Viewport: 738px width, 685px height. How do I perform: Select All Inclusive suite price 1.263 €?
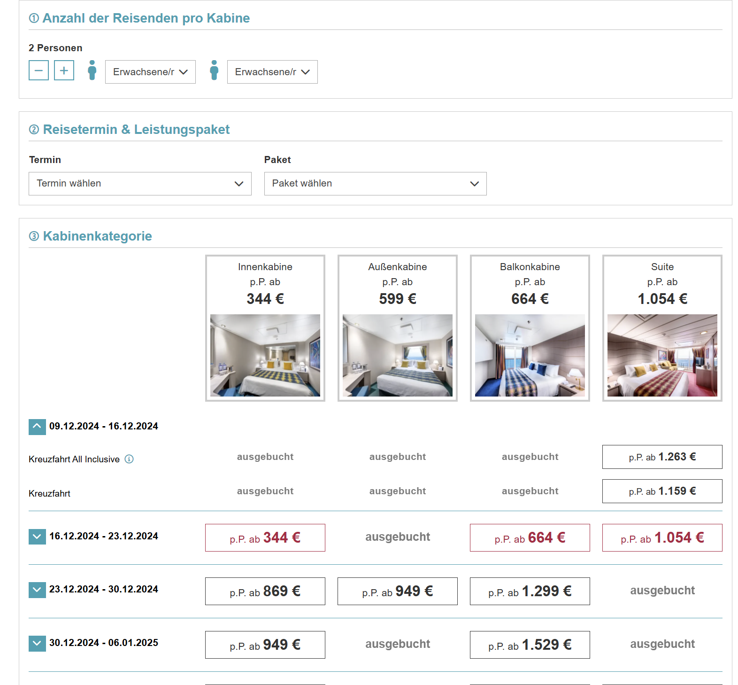pyautogui.click(x=662, y=457)
